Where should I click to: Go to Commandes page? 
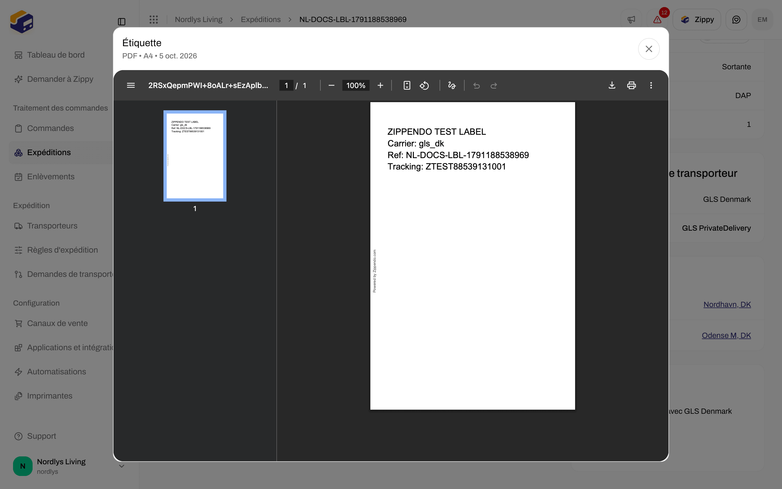click(x=51, y=128)
